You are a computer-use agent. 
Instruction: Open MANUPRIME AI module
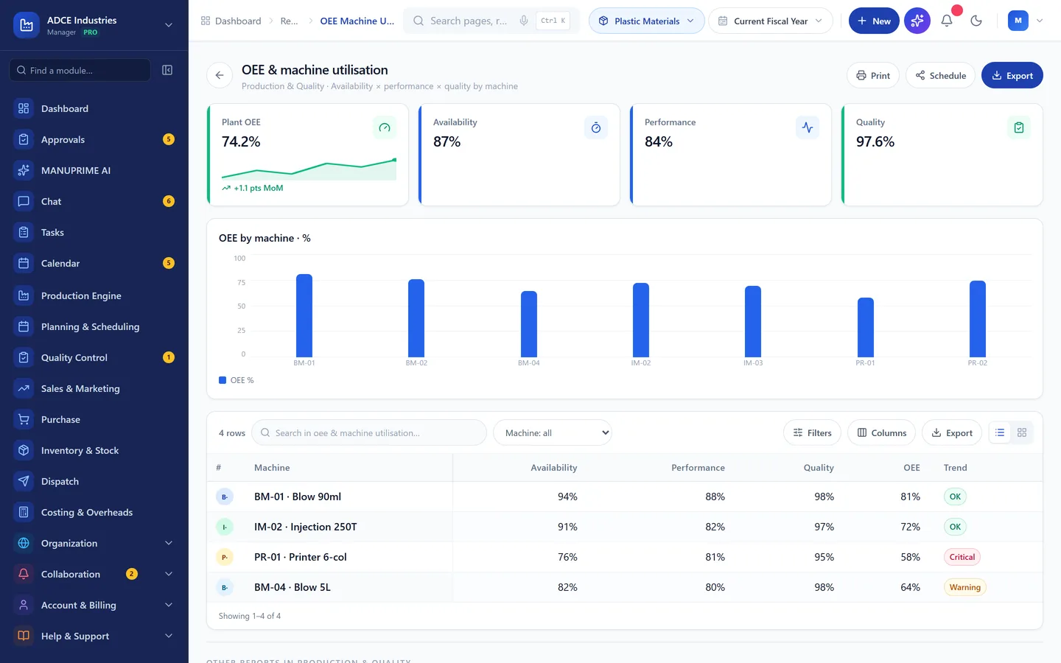(94, 170)
